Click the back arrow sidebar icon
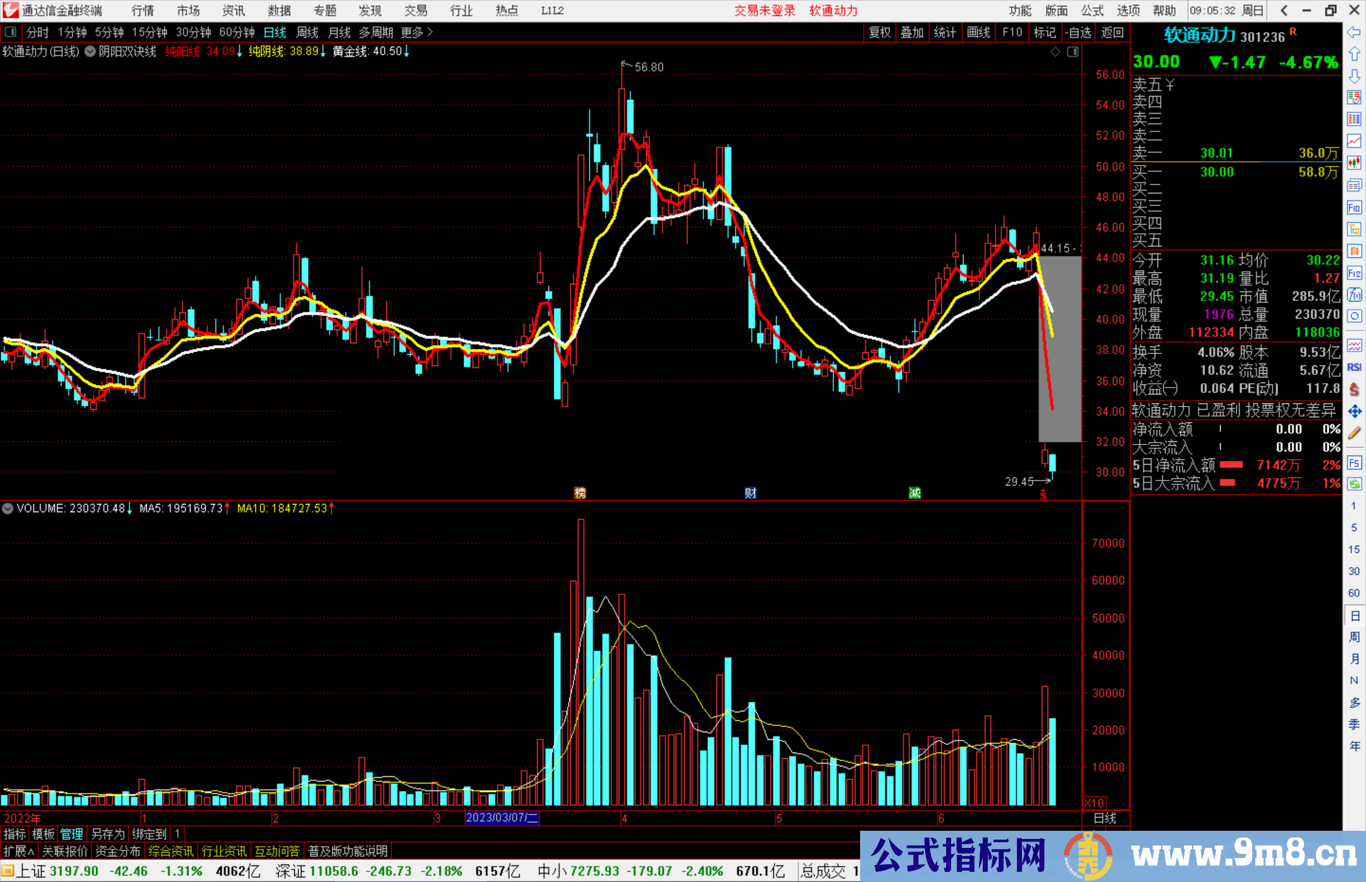 tap(1354, 32)
